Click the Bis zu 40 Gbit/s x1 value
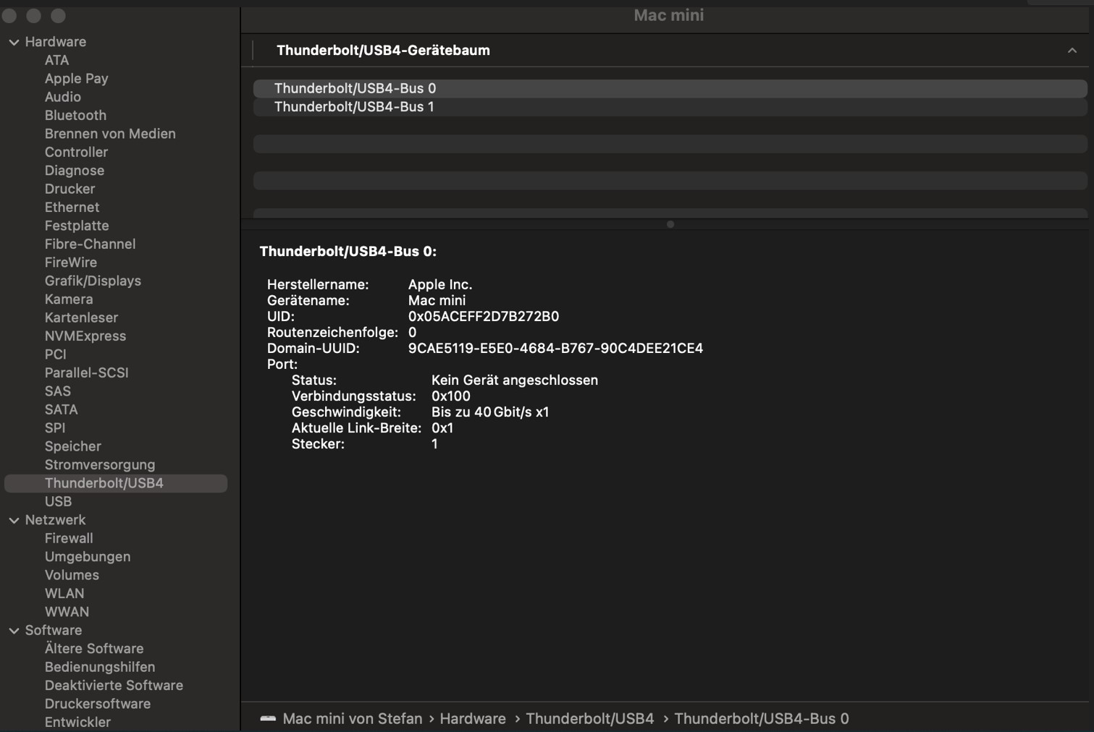This screenshot has width=1094, height=732. (x=490, y=412)
